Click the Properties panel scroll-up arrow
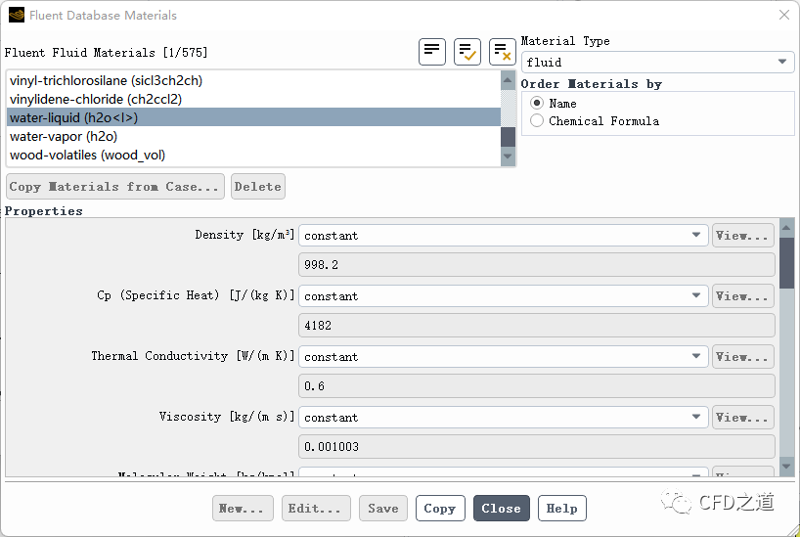Viewport: 800px width, 537px height. [x=786, y=228]
